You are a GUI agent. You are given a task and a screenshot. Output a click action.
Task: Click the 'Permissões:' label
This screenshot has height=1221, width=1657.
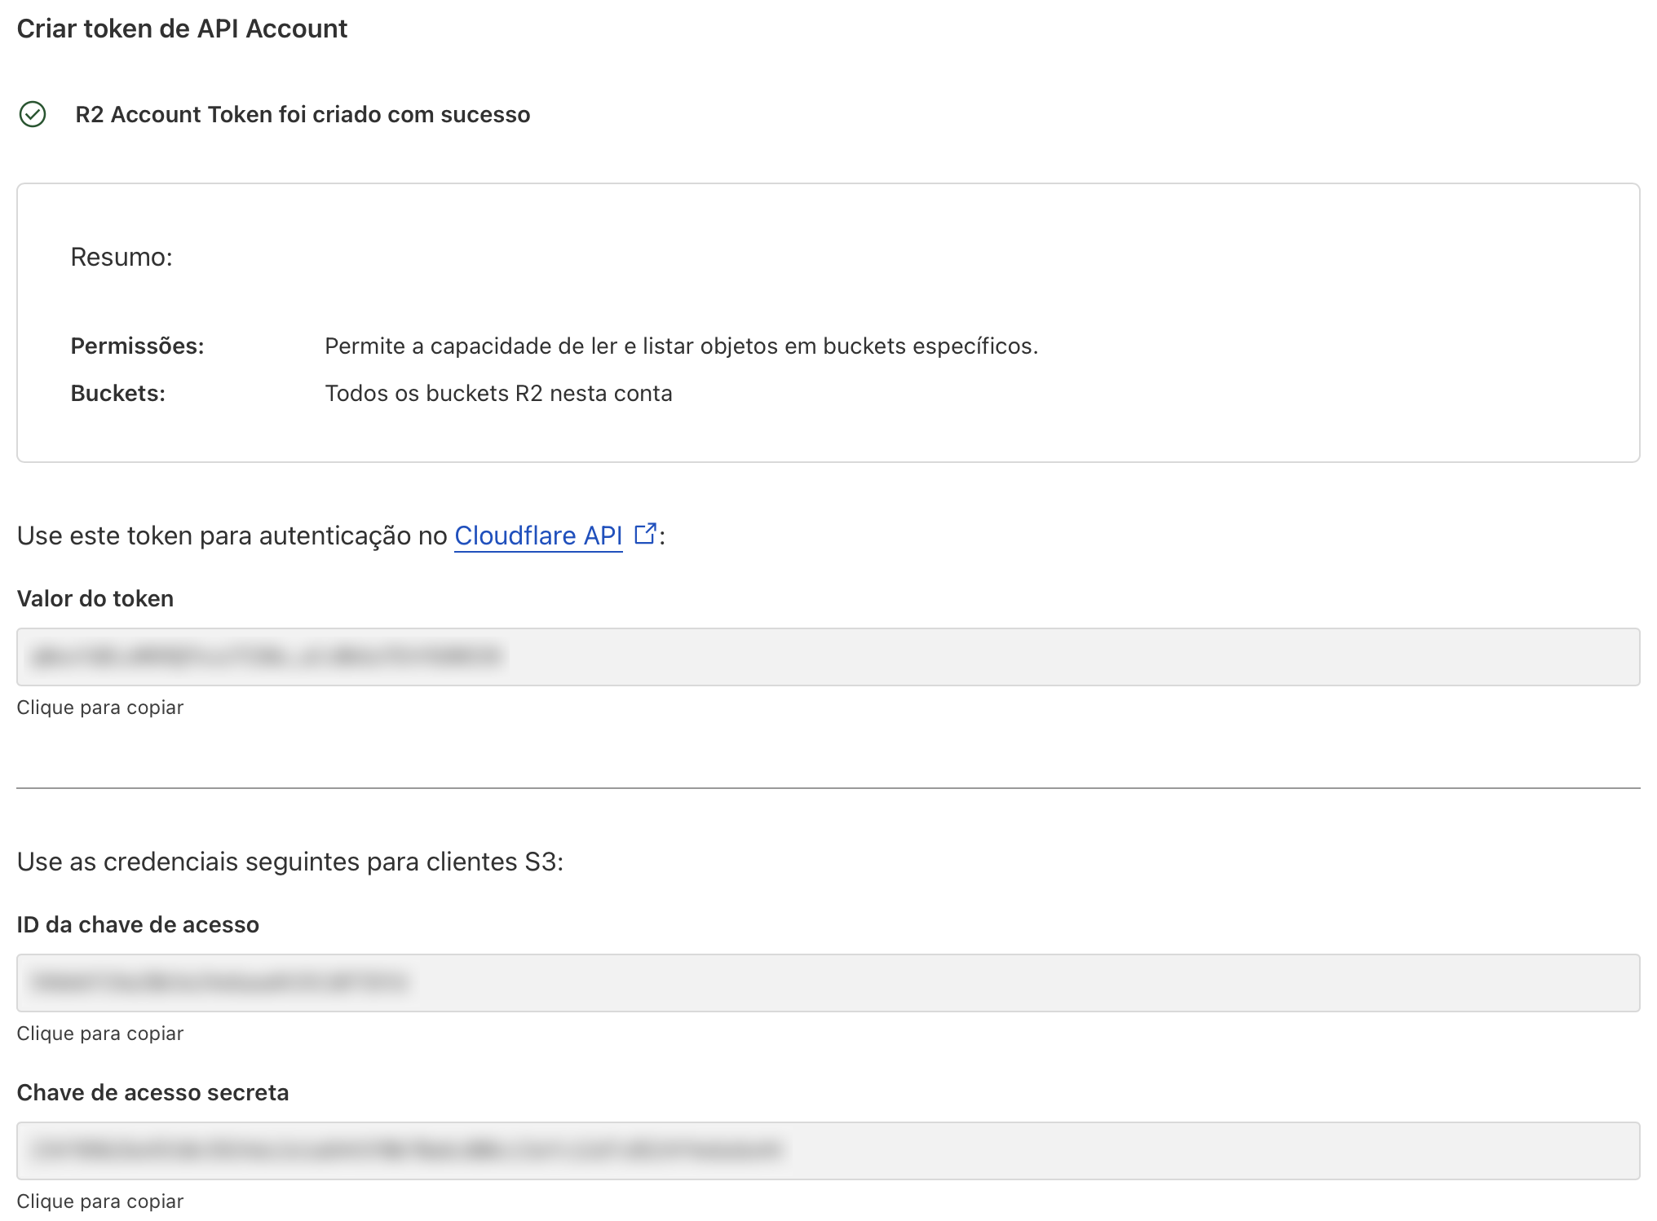click(137, 346)
